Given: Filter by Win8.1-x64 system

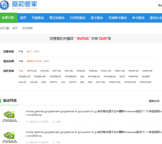Looking at the screenshot, I should tap(120, 71).
